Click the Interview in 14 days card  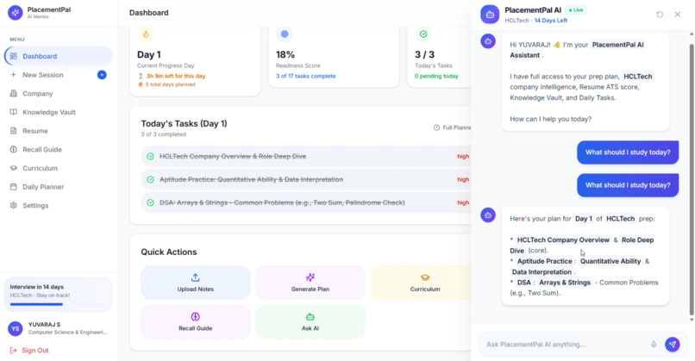(58, 294)
